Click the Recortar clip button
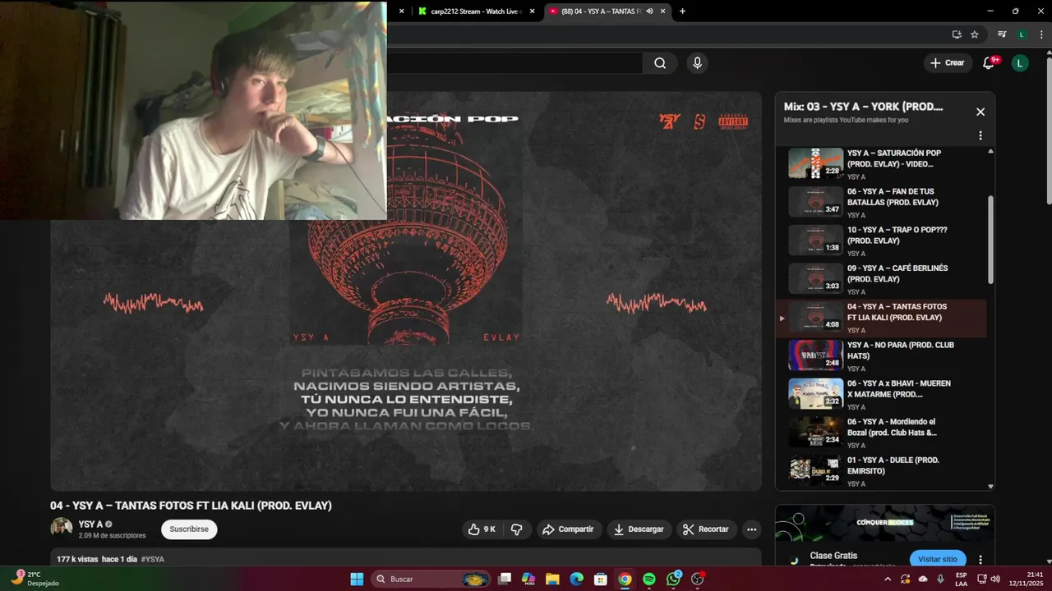This screenshot has width=1052, height=591. [x=707, y=529]
